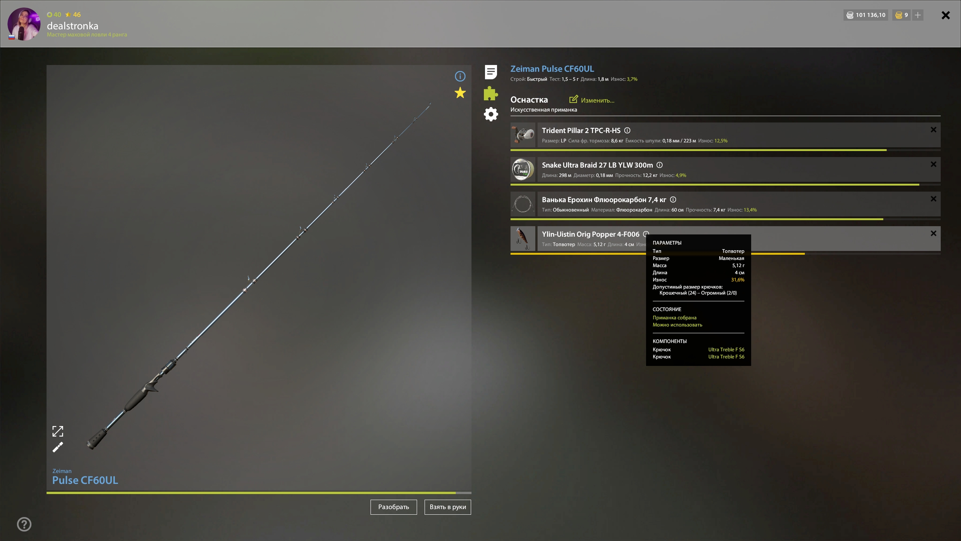Click info icon next to Trident Pillar reel
Image resolution: width=961 pixels, height=541 pixels.
tap(627, 130)
